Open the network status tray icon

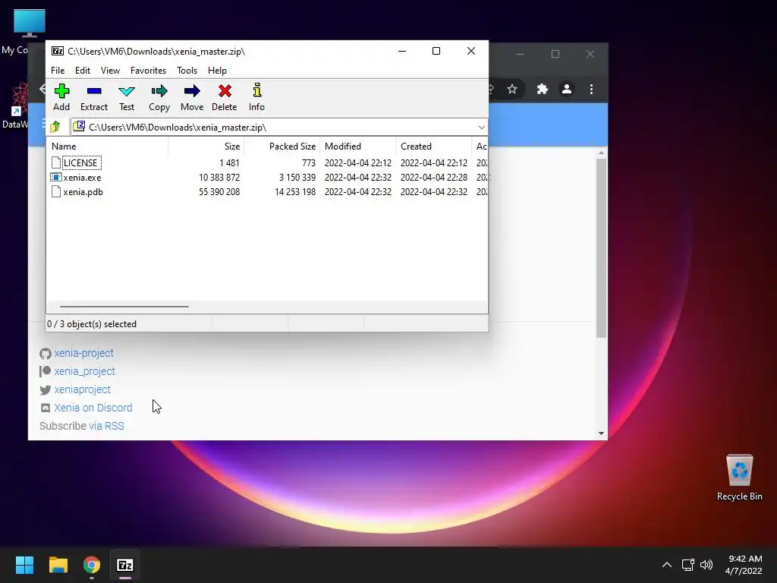click(x=687, y=565)
